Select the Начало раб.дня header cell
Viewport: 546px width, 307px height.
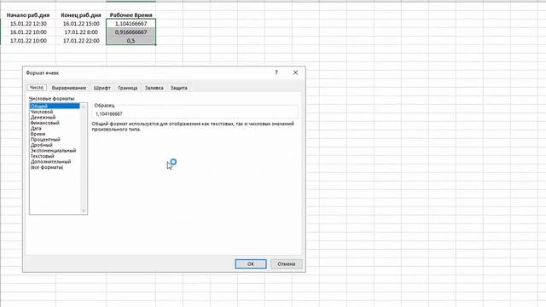tap(28, 15)
